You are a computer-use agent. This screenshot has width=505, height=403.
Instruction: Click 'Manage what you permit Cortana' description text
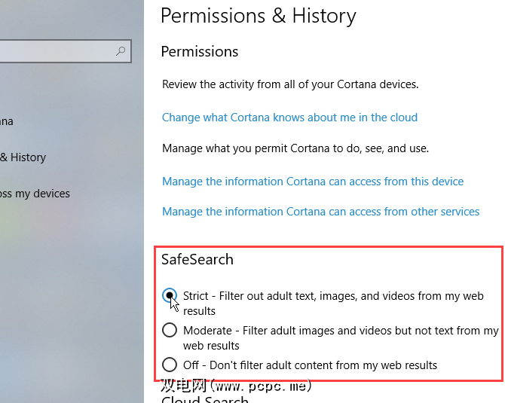coord(295,148)
